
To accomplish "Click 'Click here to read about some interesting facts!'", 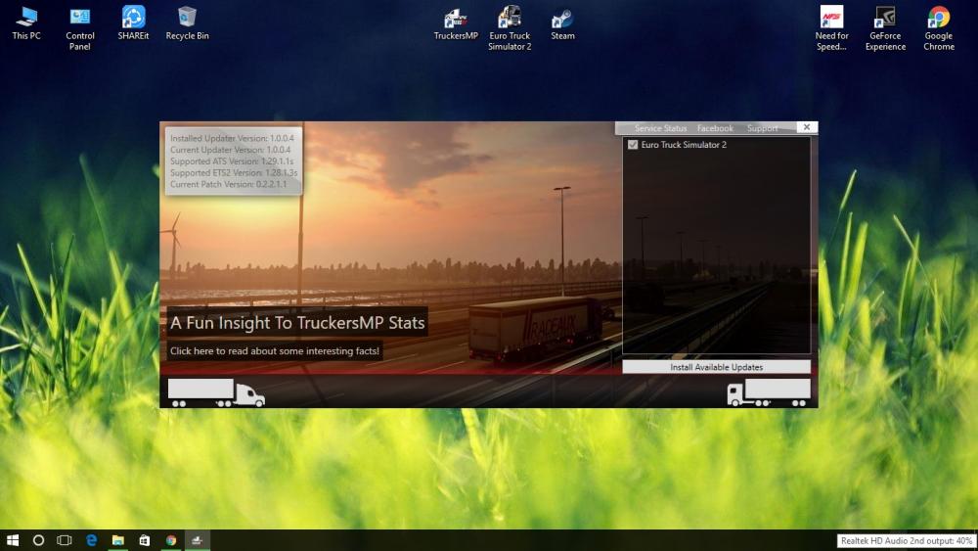I will 275,350.
